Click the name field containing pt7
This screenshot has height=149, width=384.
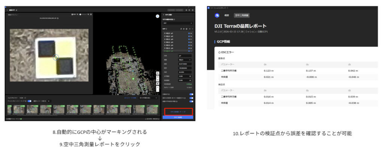[x=184, y=56]
